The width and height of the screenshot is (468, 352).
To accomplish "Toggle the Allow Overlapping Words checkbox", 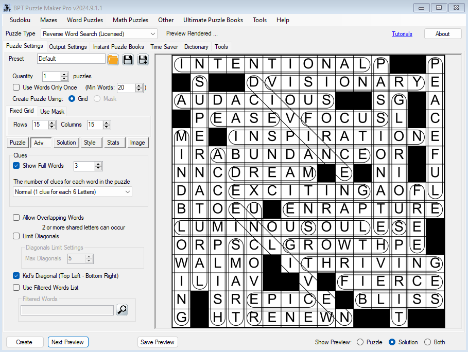I will pos(16,218).
